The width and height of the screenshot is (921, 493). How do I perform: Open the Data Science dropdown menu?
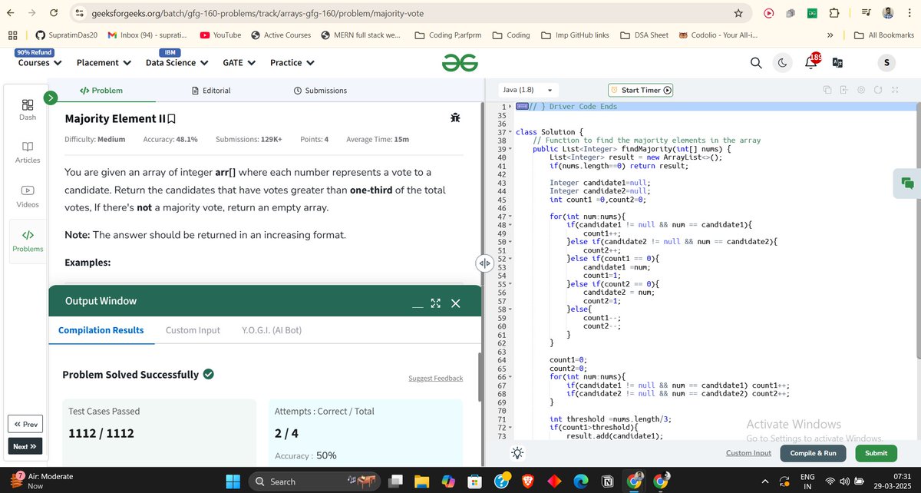coord(177,62)
